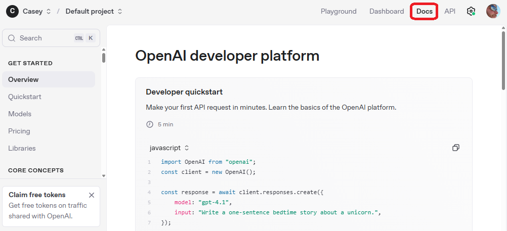The image size is (507, 231).
Task: Switch to the Playground tab
Action: tap(339, 11)
